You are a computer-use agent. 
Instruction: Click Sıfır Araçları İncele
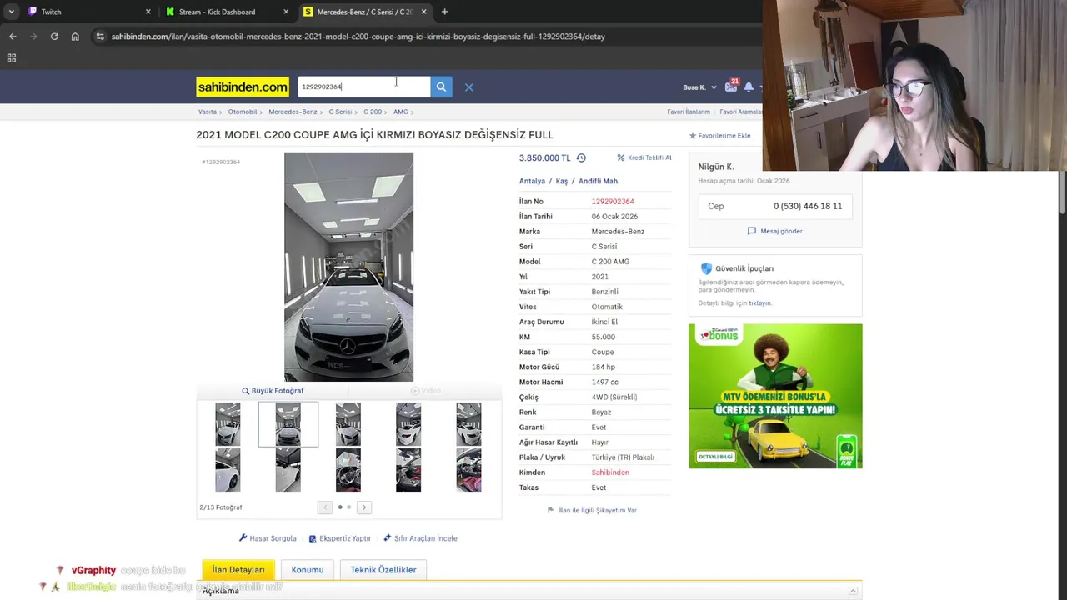click(420, 538)
